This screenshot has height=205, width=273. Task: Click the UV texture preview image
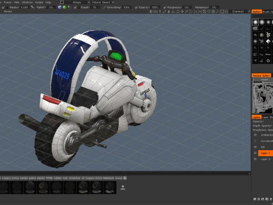coord(262,97)
